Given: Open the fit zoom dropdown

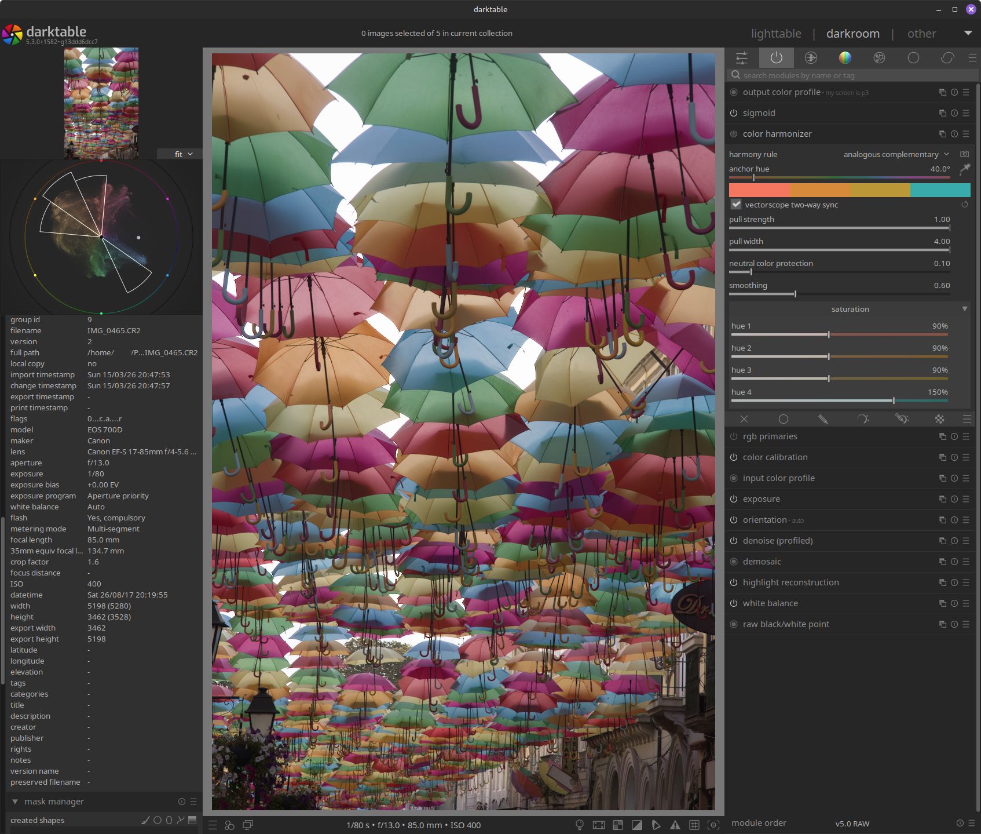Looking at the screenshot, I should pos(183,154).
